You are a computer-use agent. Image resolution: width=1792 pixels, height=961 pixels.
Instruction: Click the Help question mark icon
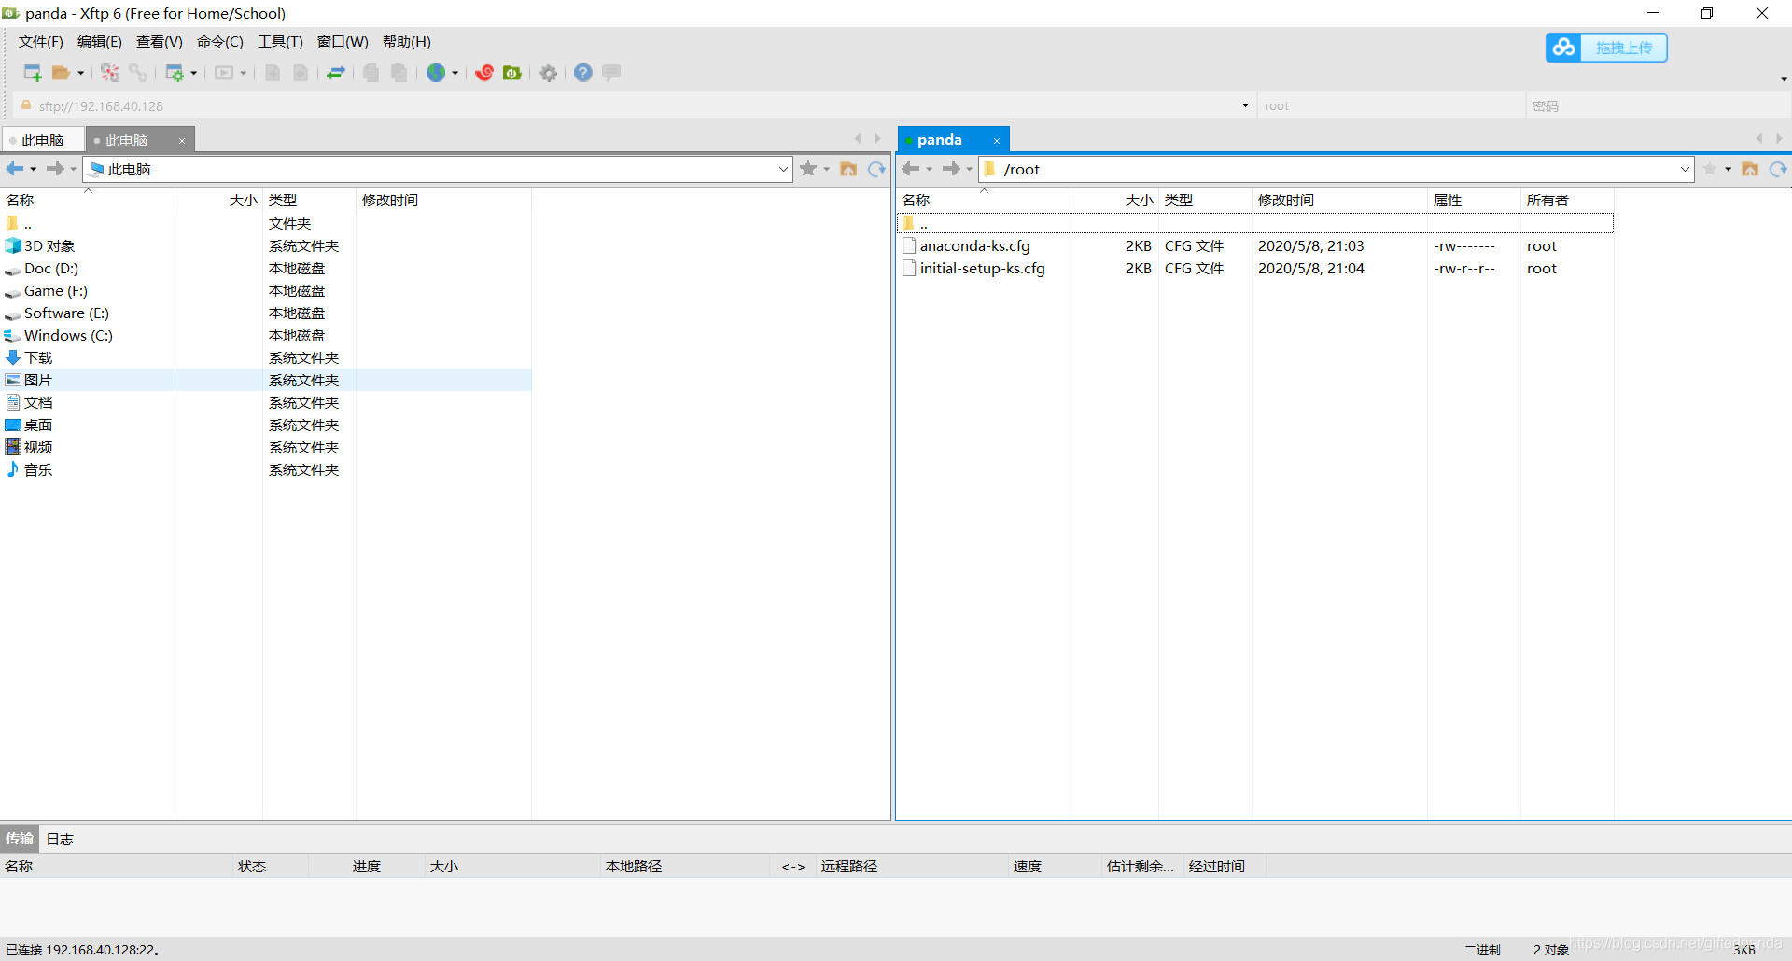[583, 73]
